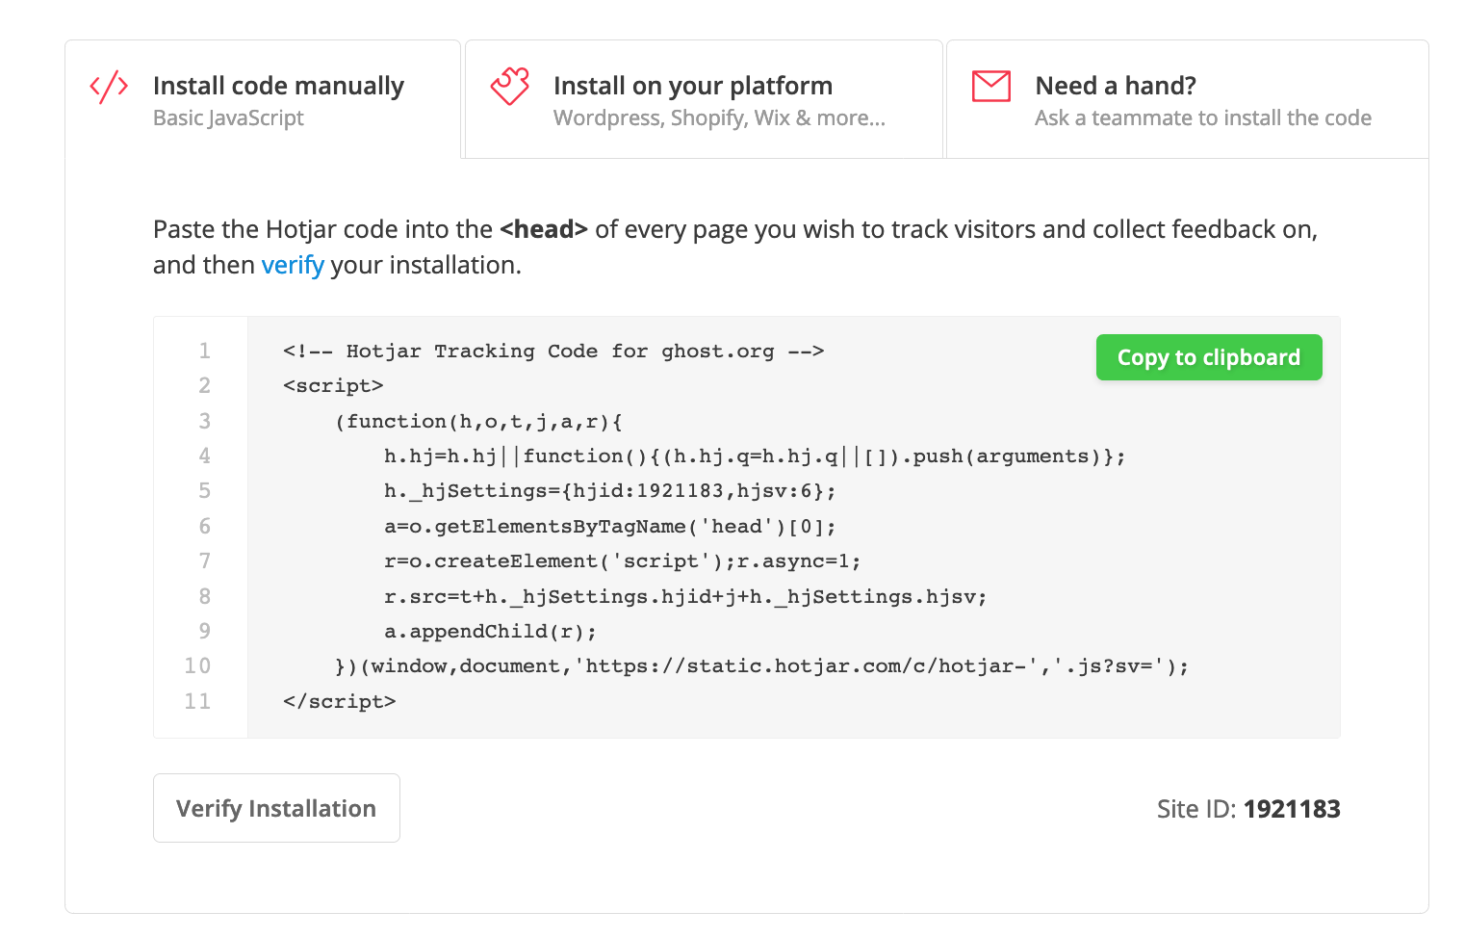The height and width of the screenshot is (938, 1465).
Task: Click the opening <script> tag line
Action: pos(333,386)
